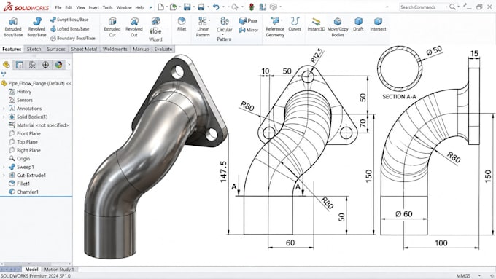The width and height of the screenshot is (496, 279).
Task: Expand the Sweep1 feature node
Action: pos(4,167)
